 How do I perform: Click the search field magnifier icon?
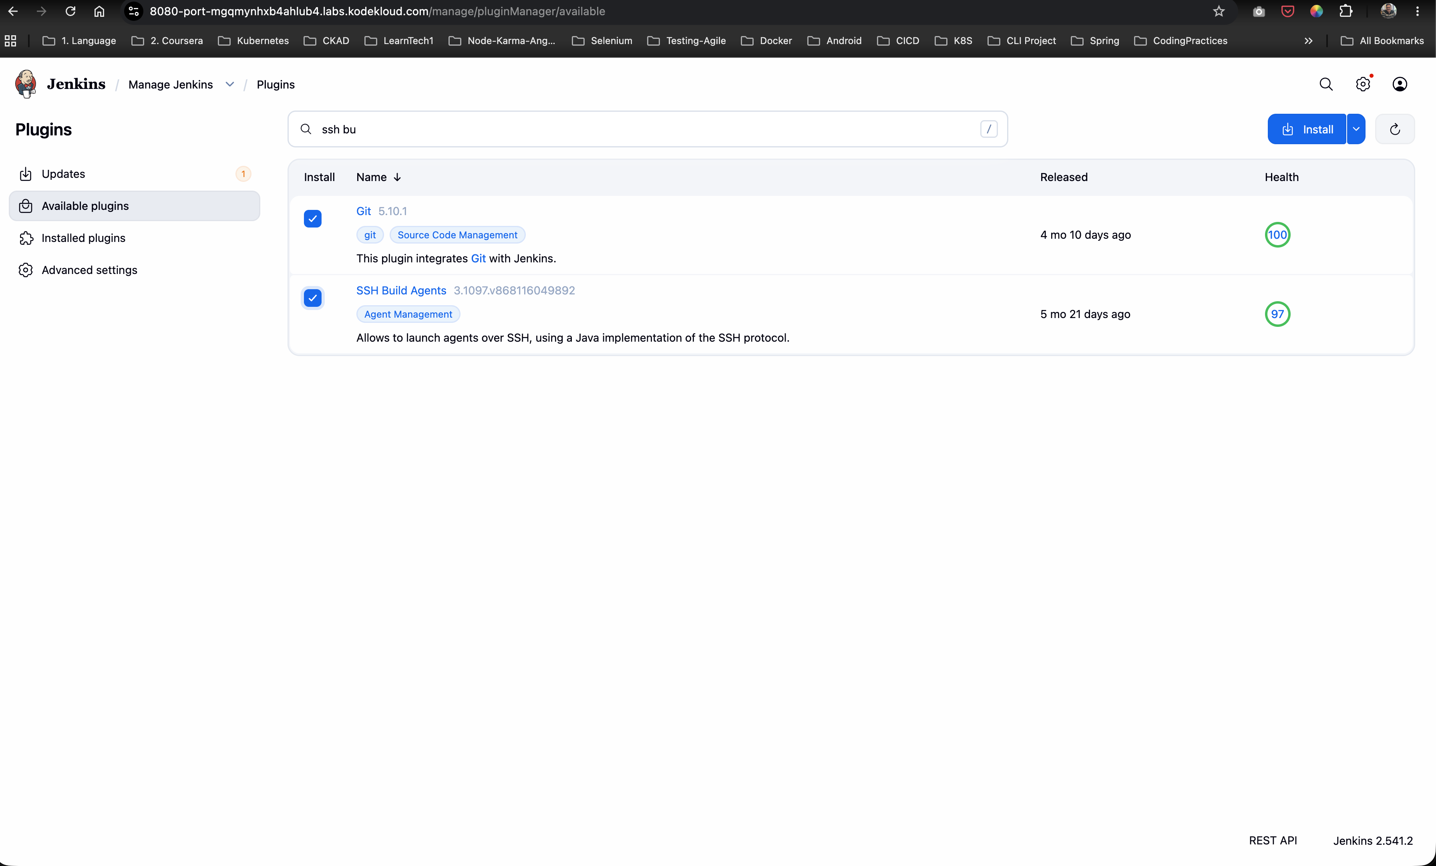point(306,129)
